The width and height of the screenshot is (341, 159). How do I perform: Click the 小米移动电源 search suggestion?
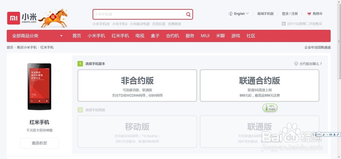(139, 24)
